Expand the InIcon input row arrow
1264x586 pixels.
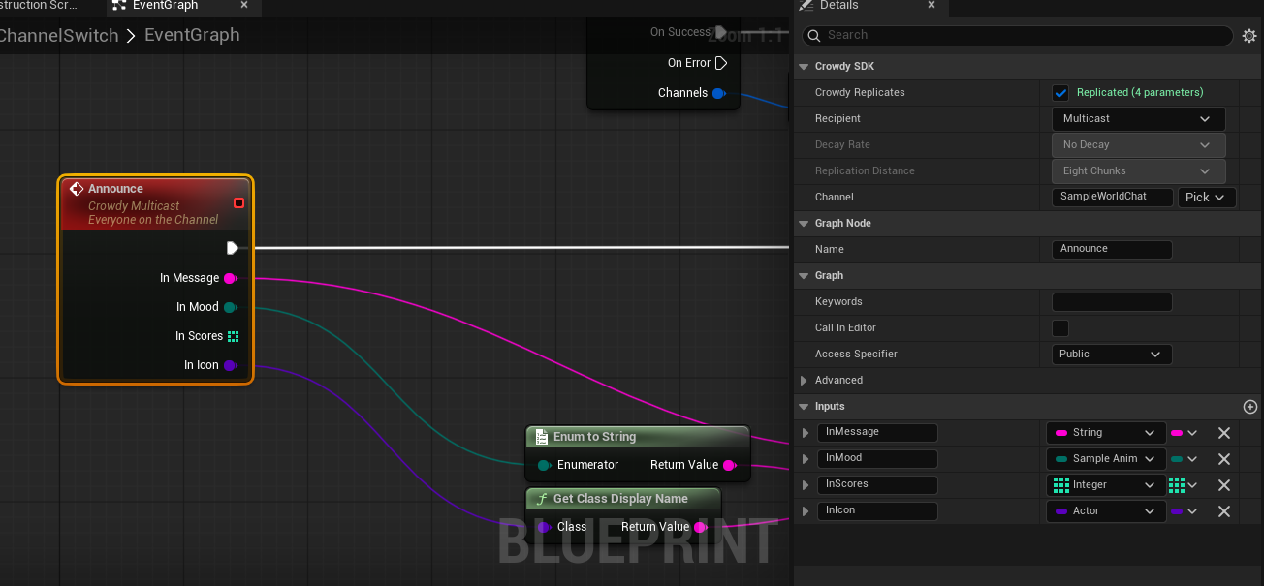806,511
